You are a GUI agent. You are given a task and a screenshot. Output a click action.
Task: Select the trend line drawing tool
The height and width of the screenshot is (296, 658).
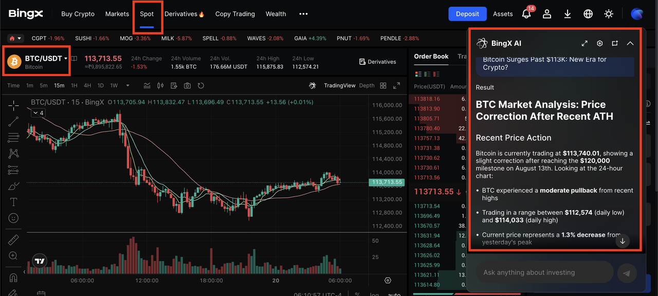pyautogui.click(x=13, y=121)
